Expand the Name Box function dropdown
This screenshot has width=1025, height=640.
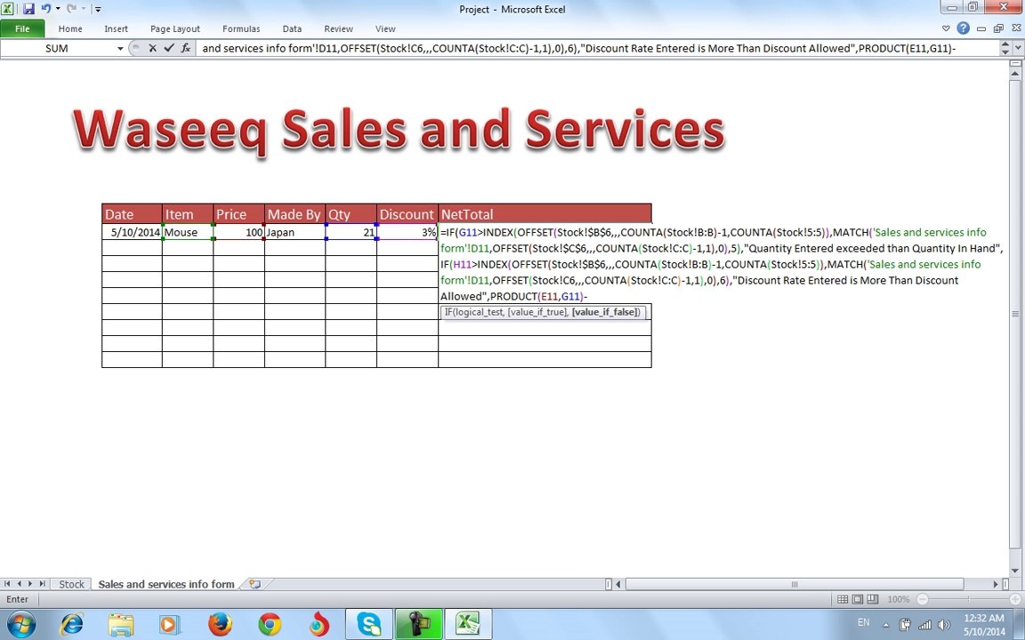pyautogui.click(x=120, y=48)
